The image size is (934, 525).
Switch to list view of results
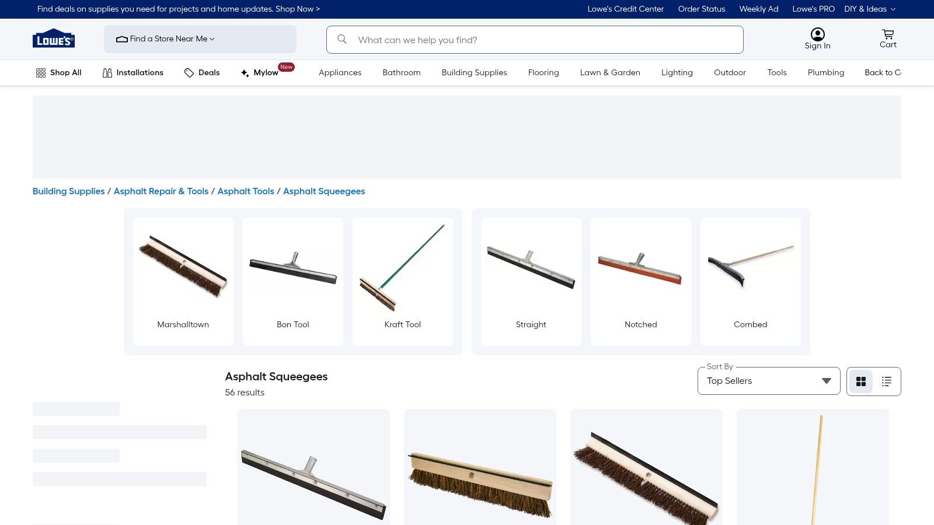click(x=886, y=381)
